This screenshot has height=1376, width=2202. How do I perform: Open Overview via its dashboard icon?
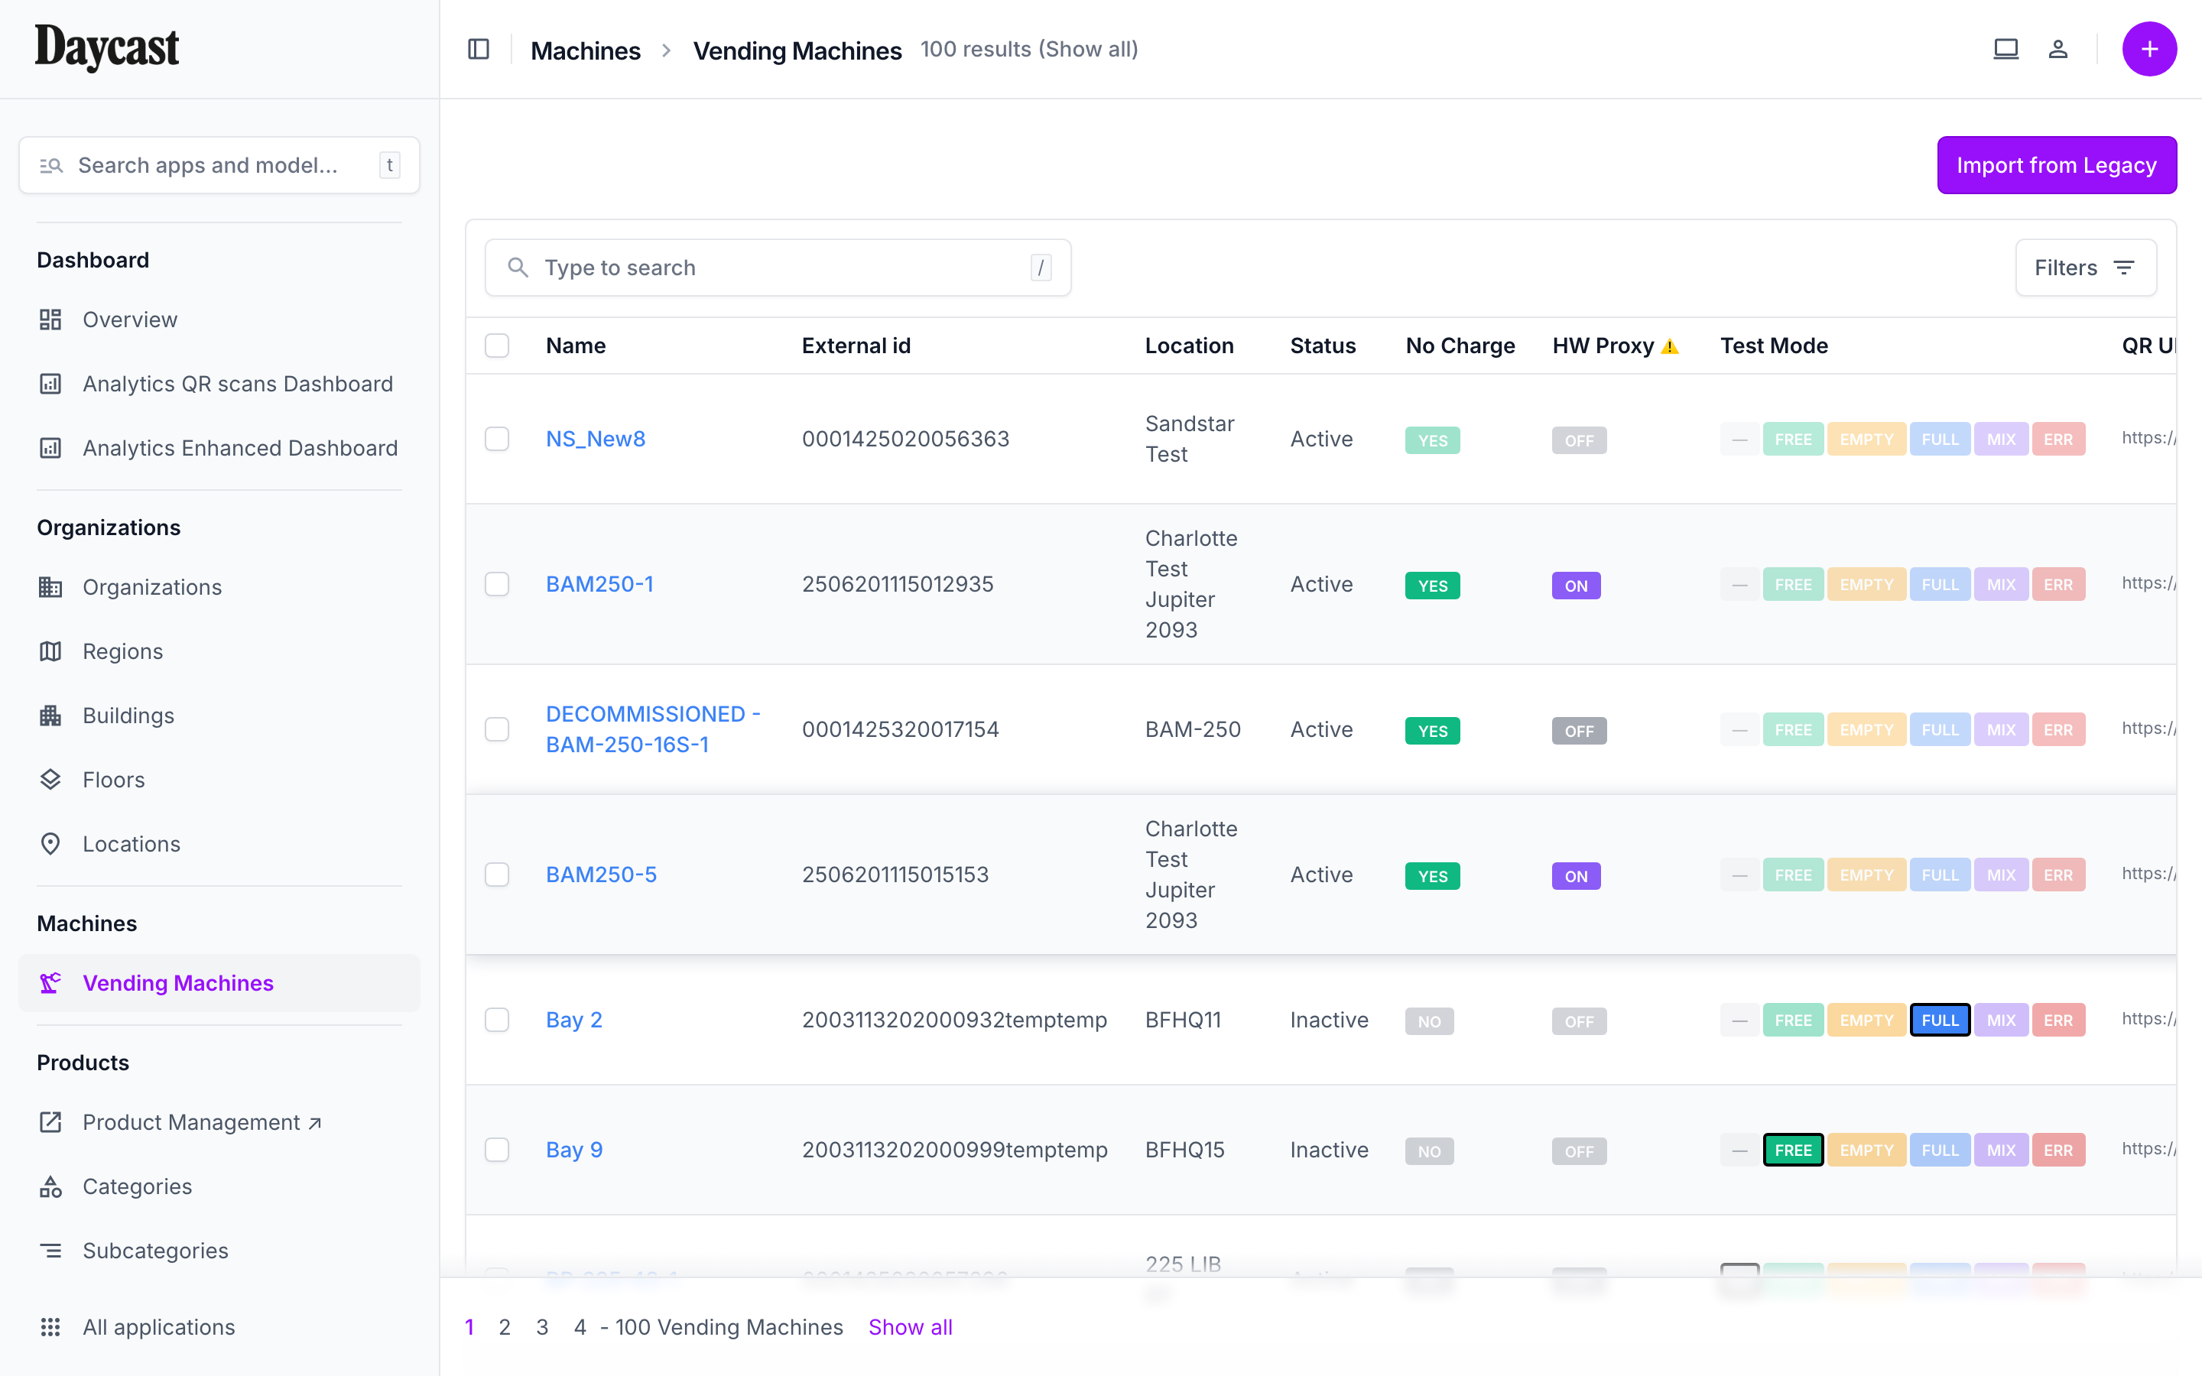51,320
